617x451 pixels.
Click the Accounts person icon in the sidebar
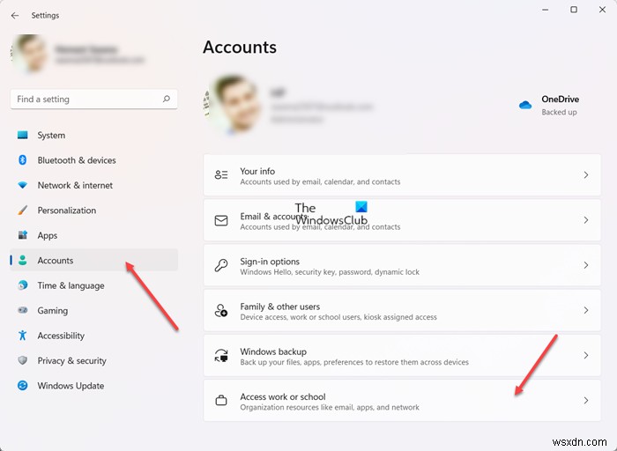click(x=23, y=261)
